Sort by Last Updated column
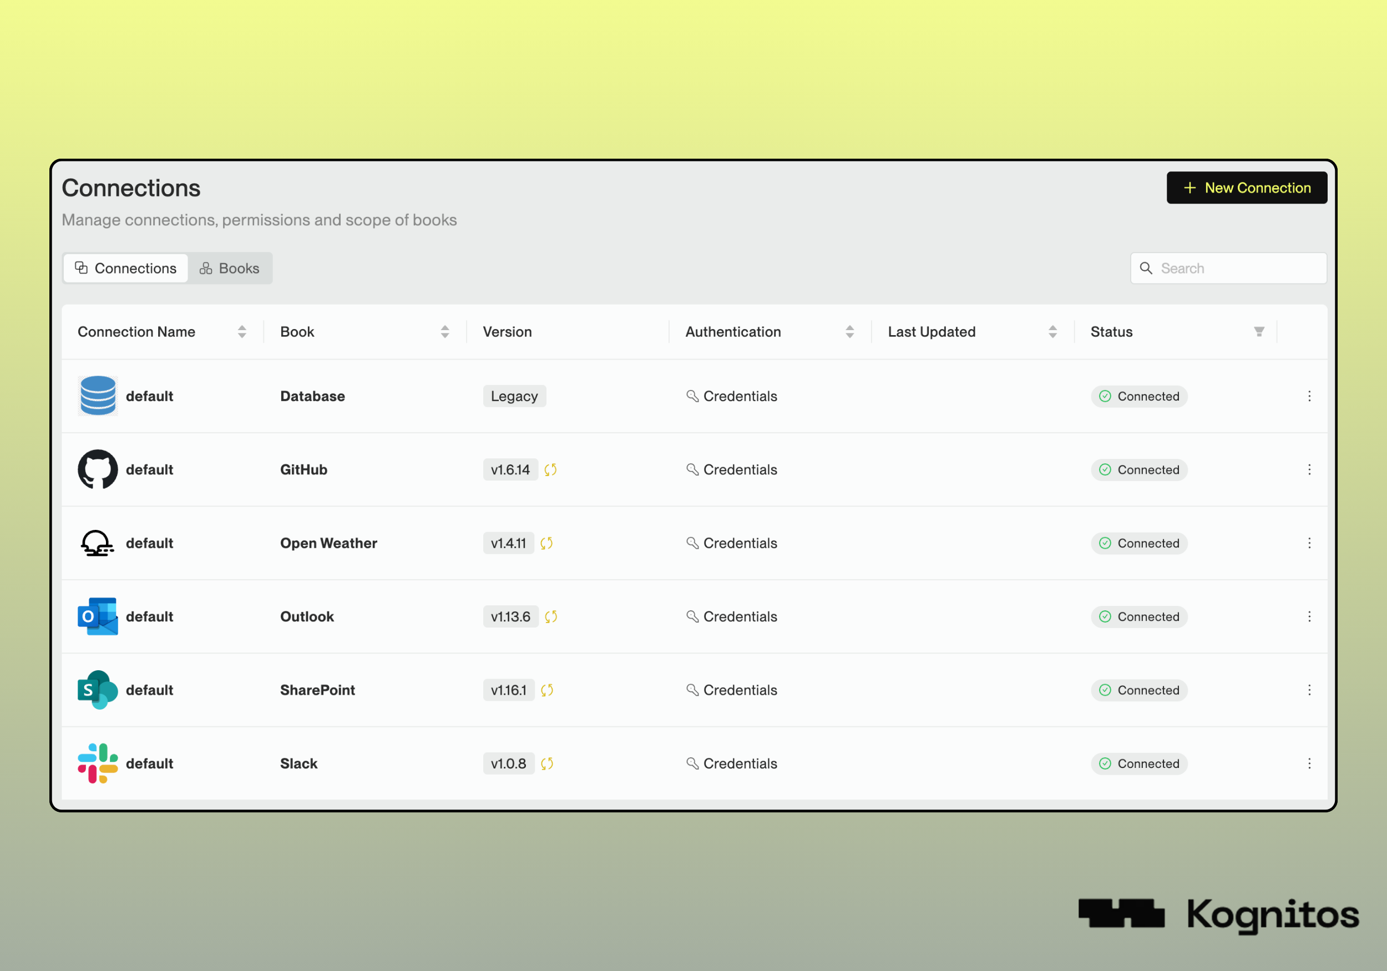Image resolution: width=1387 pixels, height=971 pixels. pos(1053,332)
